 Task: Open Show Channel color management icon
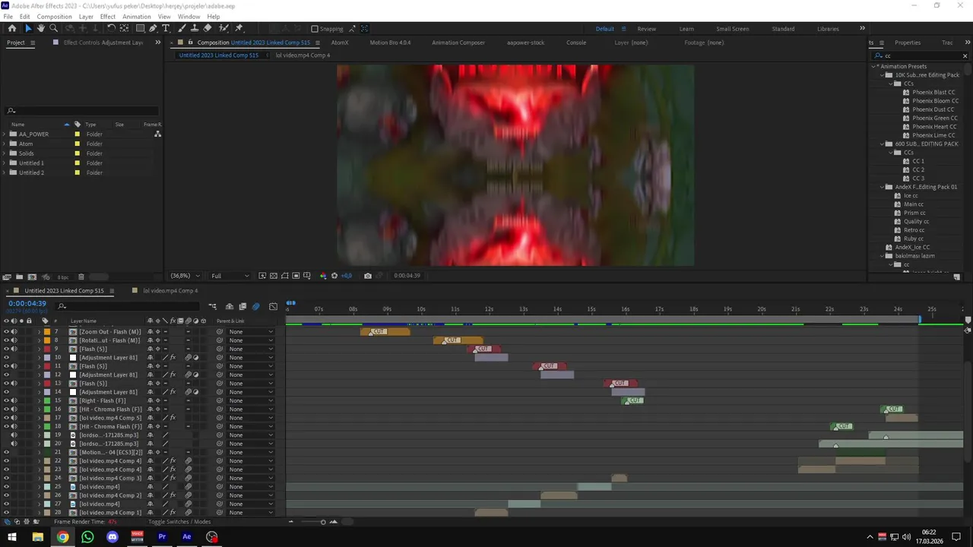[323, 276]
